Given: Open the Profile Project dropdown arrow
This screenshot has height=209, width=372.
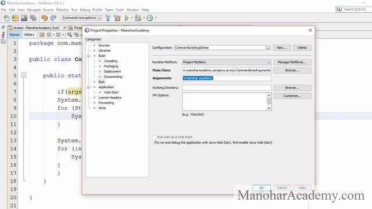Looking at the screenshot, I should click(156, 18).
